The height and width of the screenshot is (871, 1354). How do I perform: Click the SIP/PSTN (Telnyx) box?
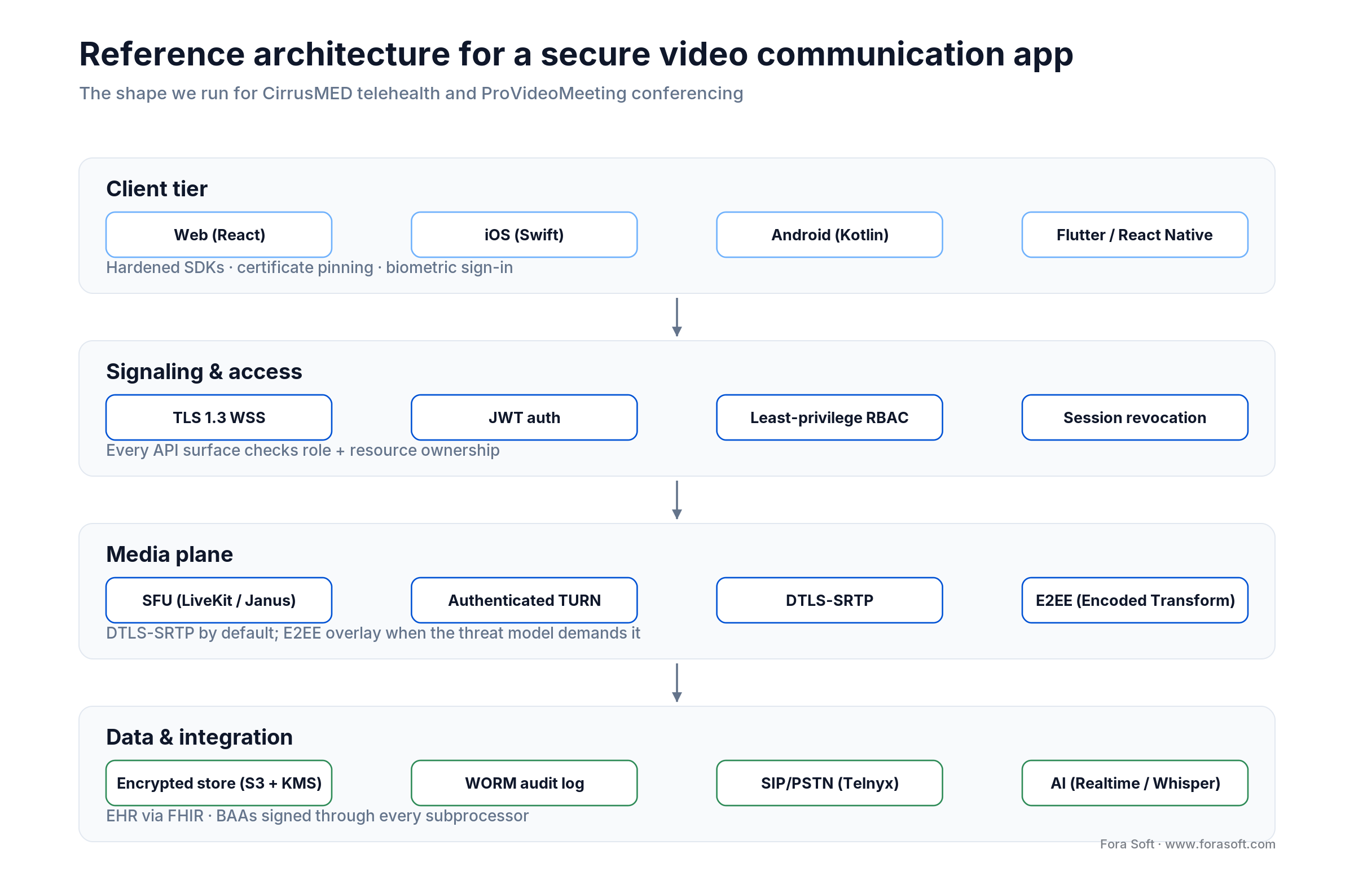tap(830, 783)
